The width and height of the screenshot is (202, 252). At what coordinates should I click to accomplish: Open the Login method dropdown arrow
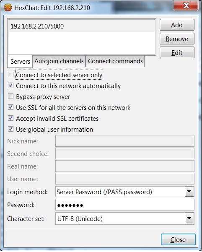pyautogui.click(x=189, y=192)
